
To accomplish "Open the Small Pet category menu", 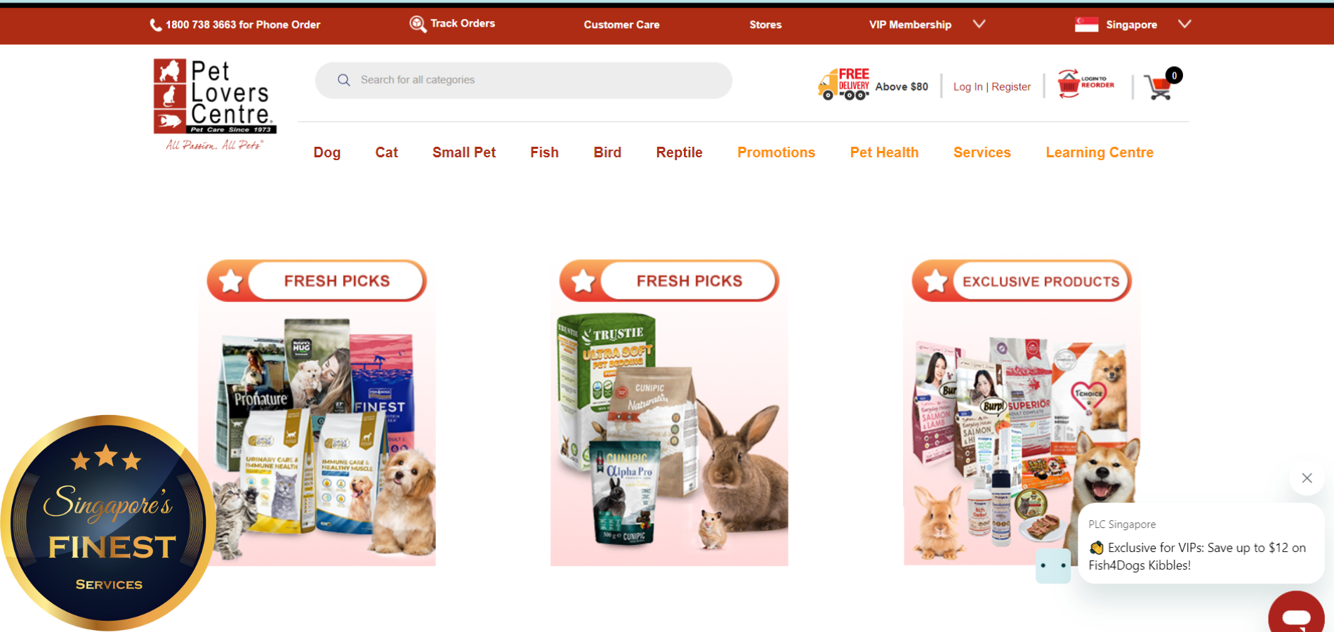I will coord(464,152).
